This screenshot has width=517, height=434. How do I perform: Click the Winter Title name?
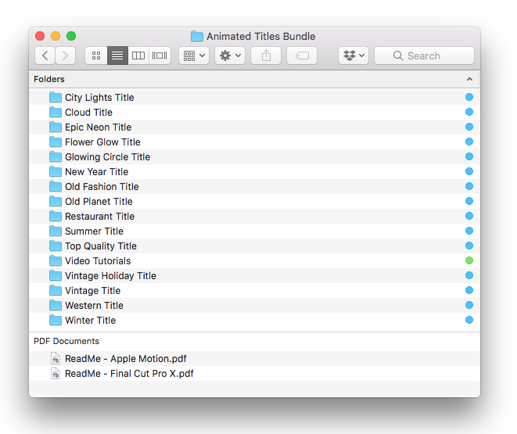point(91,321)
